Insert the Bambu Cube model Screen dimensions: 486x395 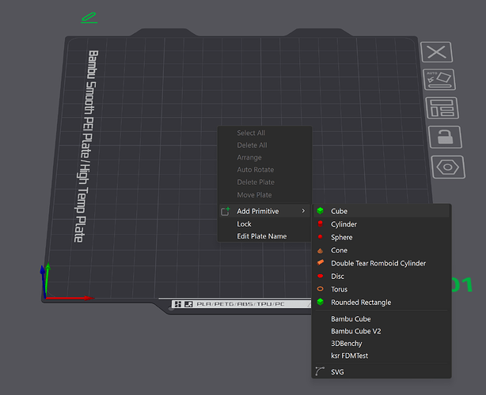(x=382, y=319)
